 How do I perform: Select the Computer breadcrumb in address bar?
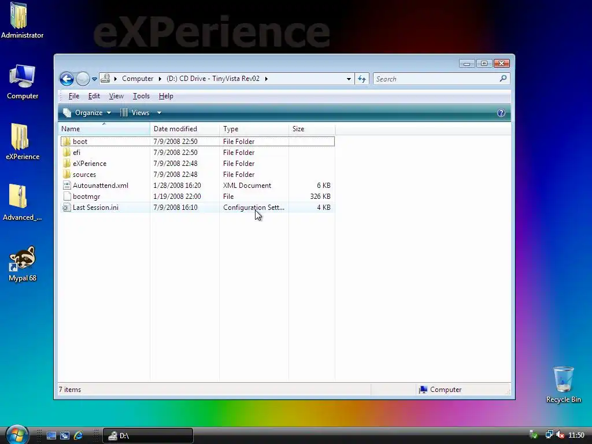click(x=138, y=79)
